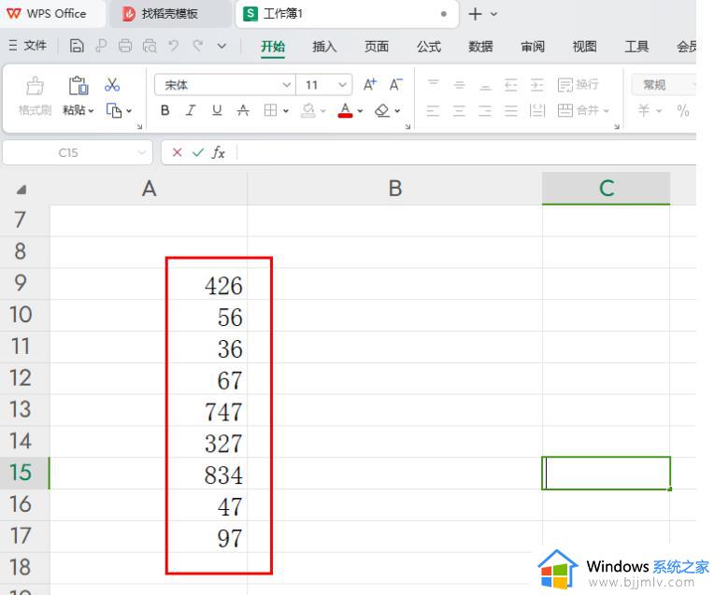The width and height of the screenshot is (714, 595).
Task: Open the Copy options dropdown arrow
Action: pos(129,110)
